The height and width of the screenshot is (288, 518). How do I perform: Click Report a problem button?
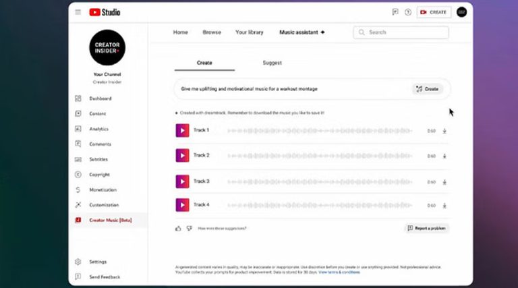pos(427,228)
